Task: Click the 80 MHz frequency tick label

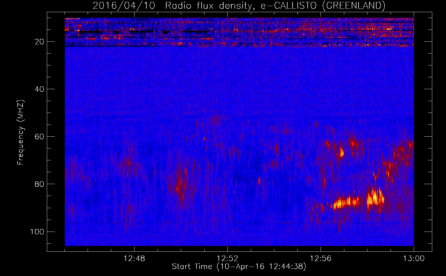Action: tap(39, 184)
